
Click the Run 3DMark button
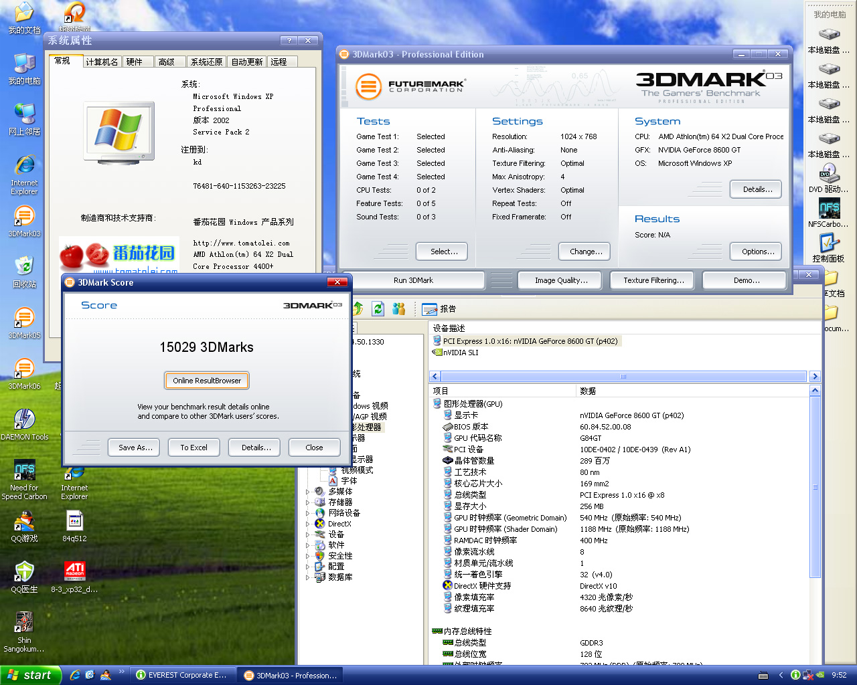[413, 280]
